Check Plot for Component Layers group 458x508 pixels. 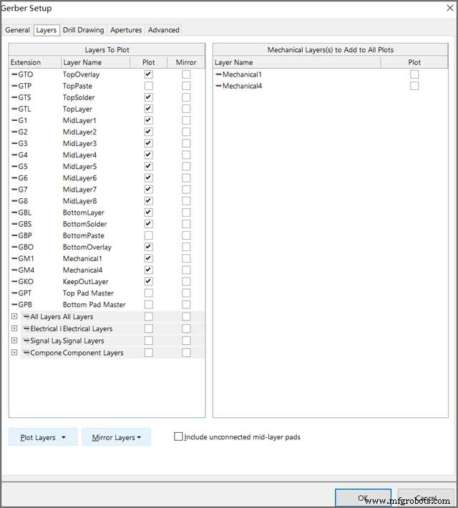tap(148, 353)
